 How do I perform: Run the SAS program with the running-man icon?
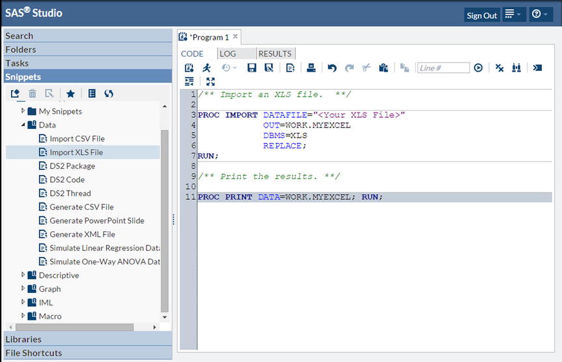click(207, 68)
